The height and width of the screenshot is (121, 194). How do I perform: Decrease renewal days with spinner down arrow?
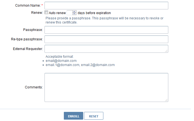click(74, 14)
